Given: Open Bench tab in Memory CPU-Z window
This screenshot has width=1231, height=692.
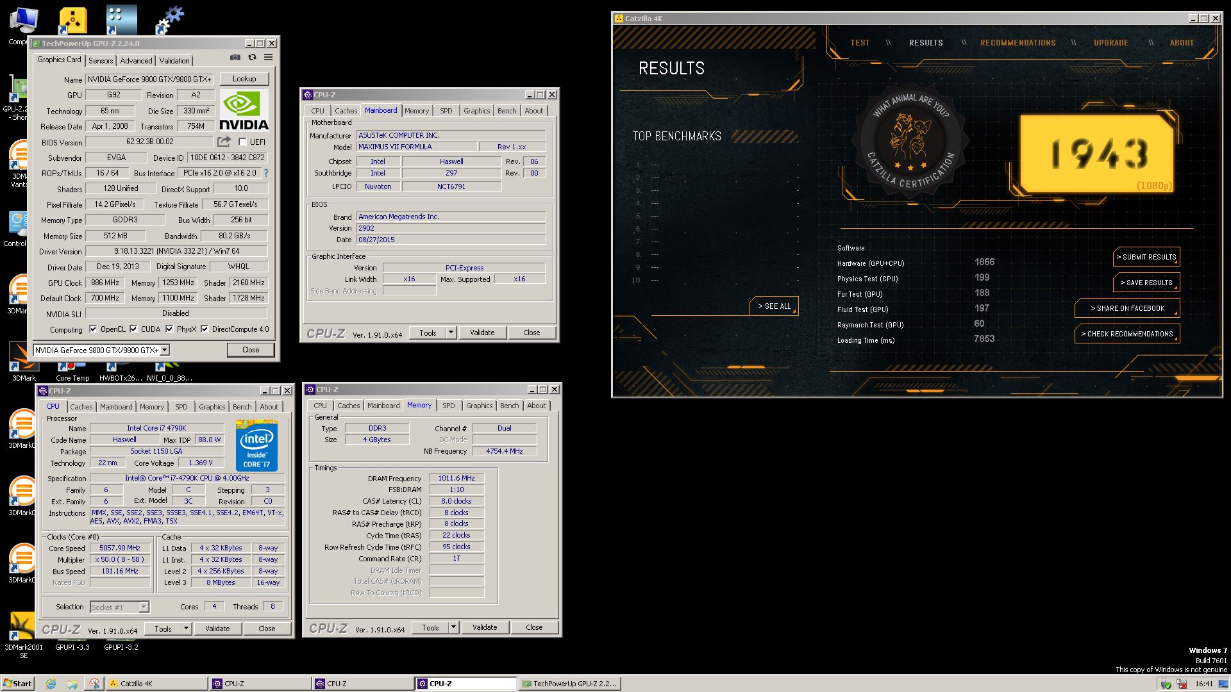Looking at the screenshot, I should (x=510, y=406).
